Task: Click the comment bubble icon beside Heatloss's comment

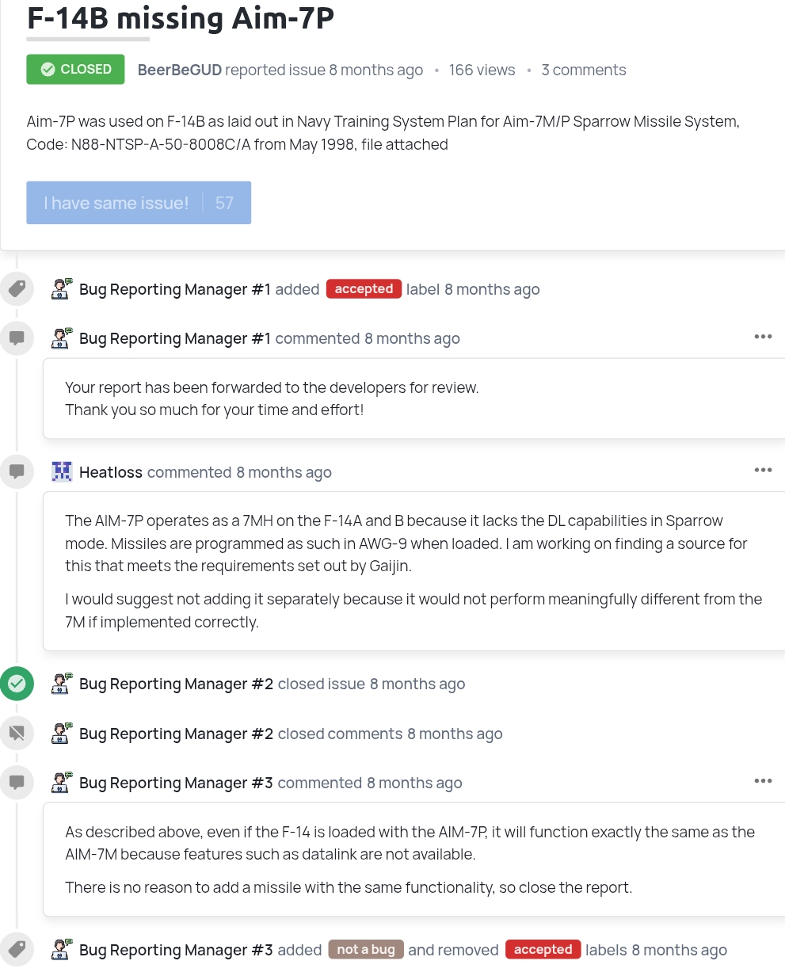Action: pyautogui.click(x=17, y=472)
